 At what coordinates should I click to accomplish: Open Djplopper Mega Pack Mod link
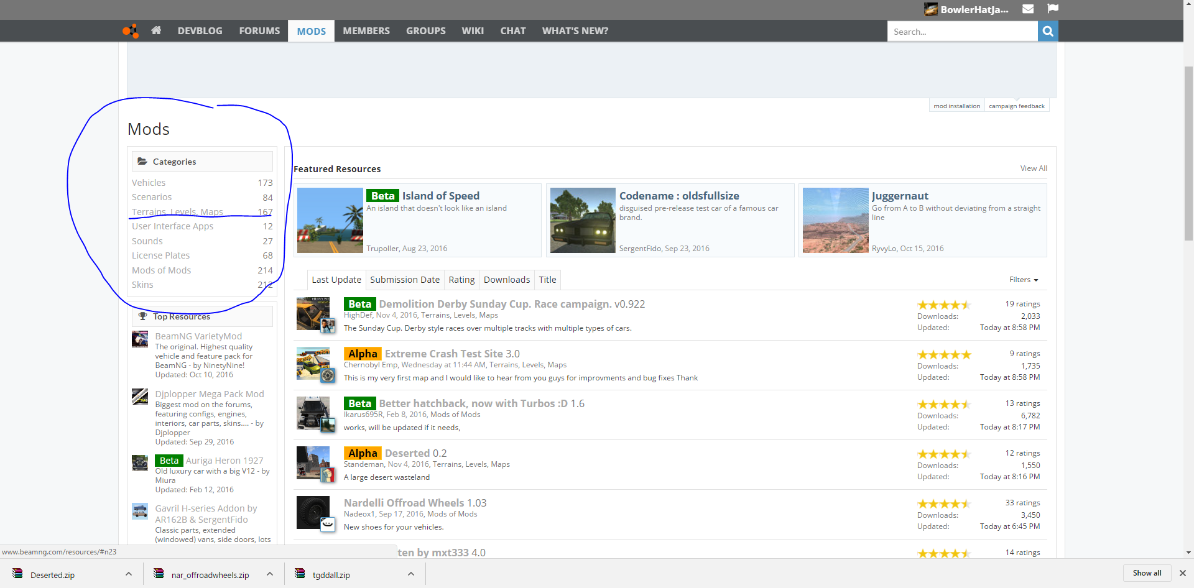(x=210, y=394)
